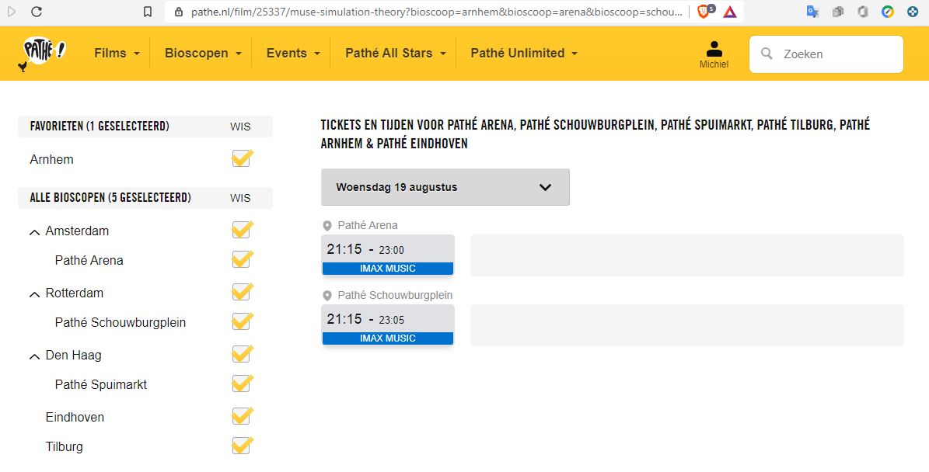929x472 pixels.
Task: Click the blue gear extension icon
Action: coord(913,11)
